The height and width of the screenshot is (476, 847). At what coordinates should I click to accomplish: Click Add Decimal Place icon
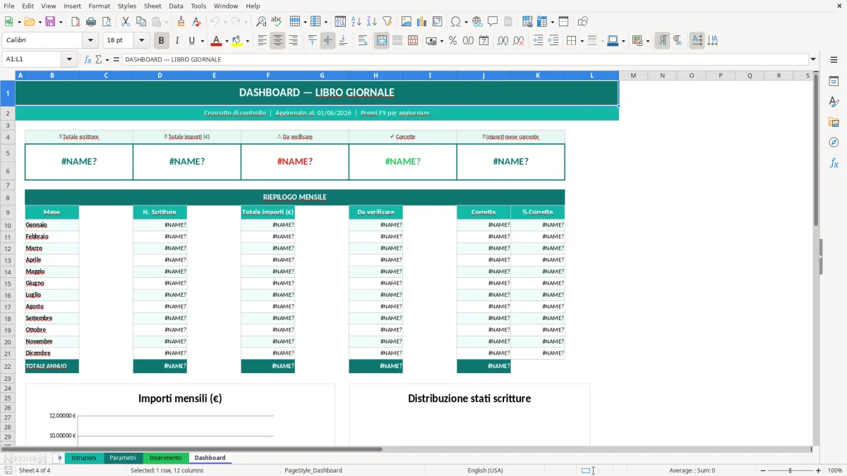(503, 41)
